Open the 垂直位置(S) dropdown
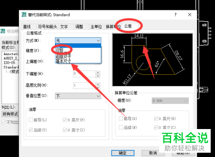The width and height of the screenshot is (215, 157). (78, 96)
